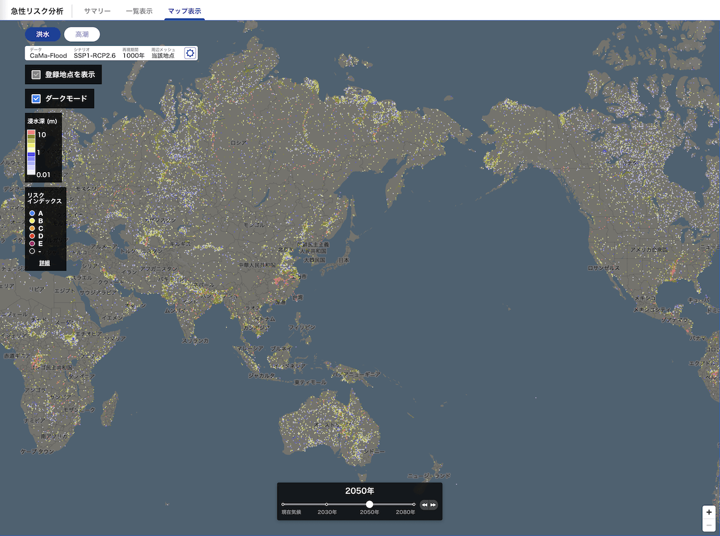Select the 2080年 point on timeline

413,504
